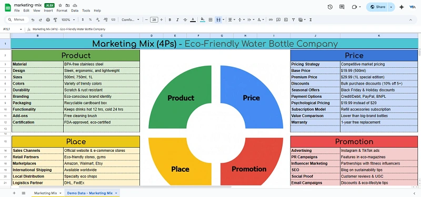The height and width of the screenshot is (197, 421).
Task: Open the comments history icon
Action: coord(342,7)
